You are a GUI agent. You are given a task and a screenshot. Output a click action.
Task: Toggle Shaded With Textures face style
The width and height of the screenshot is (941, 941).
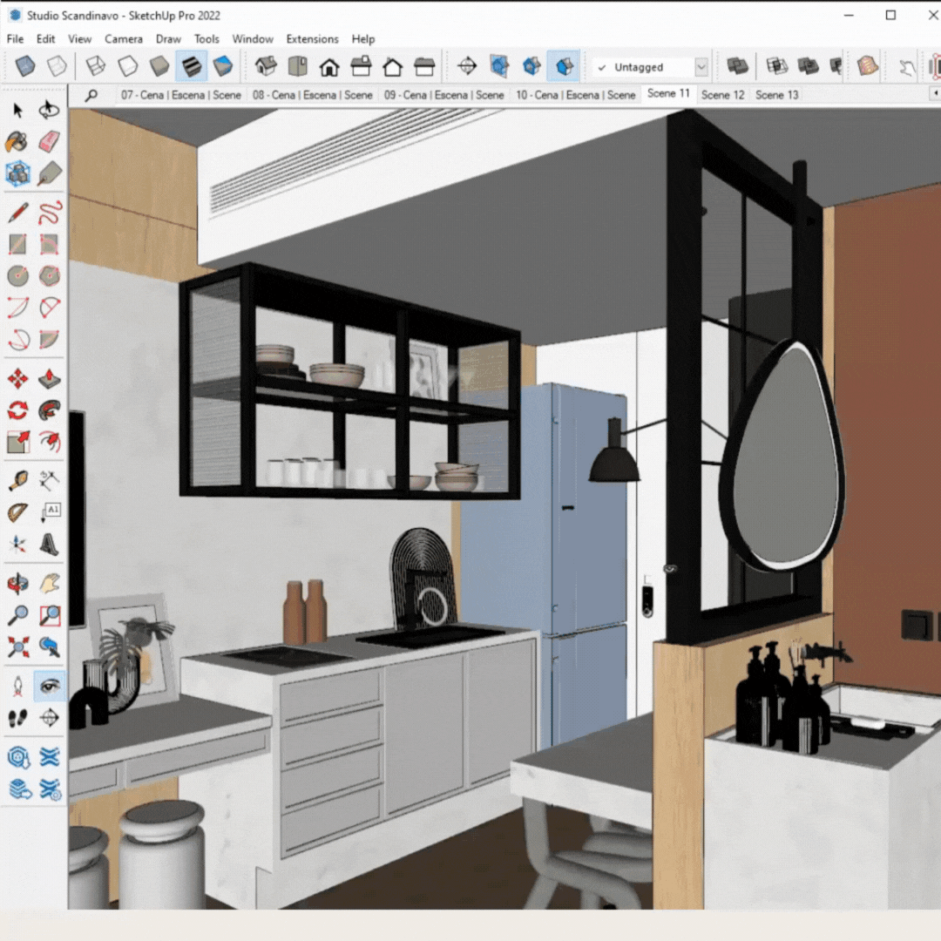[x=191, y=66]
